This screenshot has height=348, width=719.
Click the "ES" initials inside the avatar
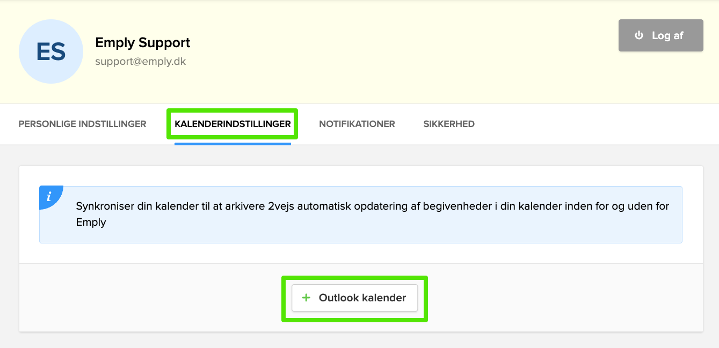(x=51, y=52)
